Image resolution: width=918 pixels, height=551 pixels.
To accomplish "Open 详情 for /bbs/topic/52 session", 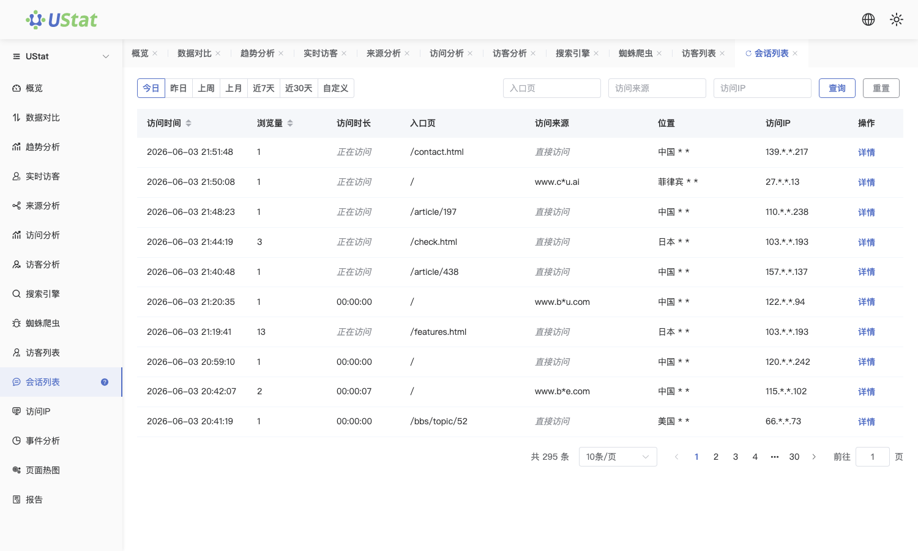I will point(867,422).
